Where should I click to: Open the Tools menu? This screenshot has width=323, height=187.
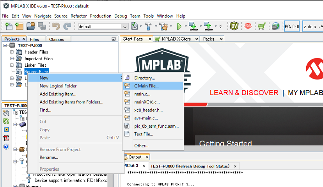[149, 16]
